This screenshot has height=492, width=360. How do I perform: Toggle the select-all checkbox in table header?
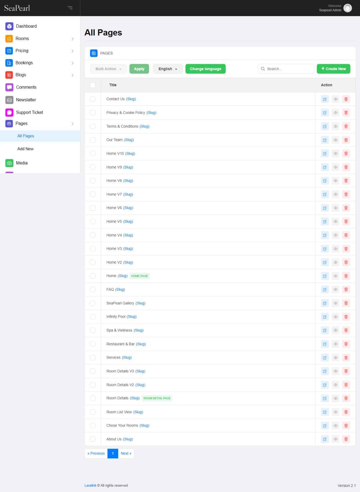tap(93, 85)
